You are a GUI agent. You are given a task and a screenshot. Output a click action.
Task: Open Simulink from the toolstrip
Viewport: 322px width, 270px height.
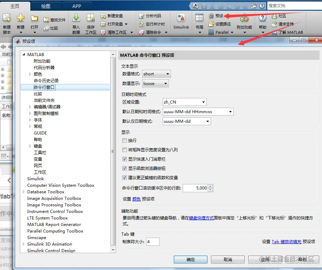pyautogui.click(x=181, y=22)
